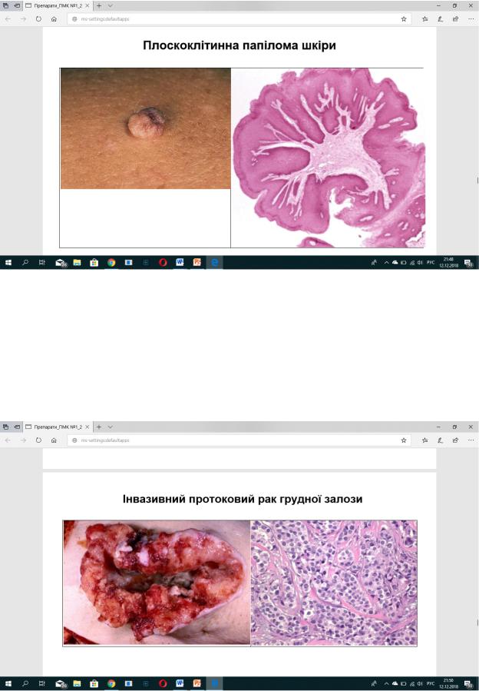The width and height of the screenshot is (479, 691).
Task: Click set-tabs-aside icon in papilloma slide window
Action: 17,5
